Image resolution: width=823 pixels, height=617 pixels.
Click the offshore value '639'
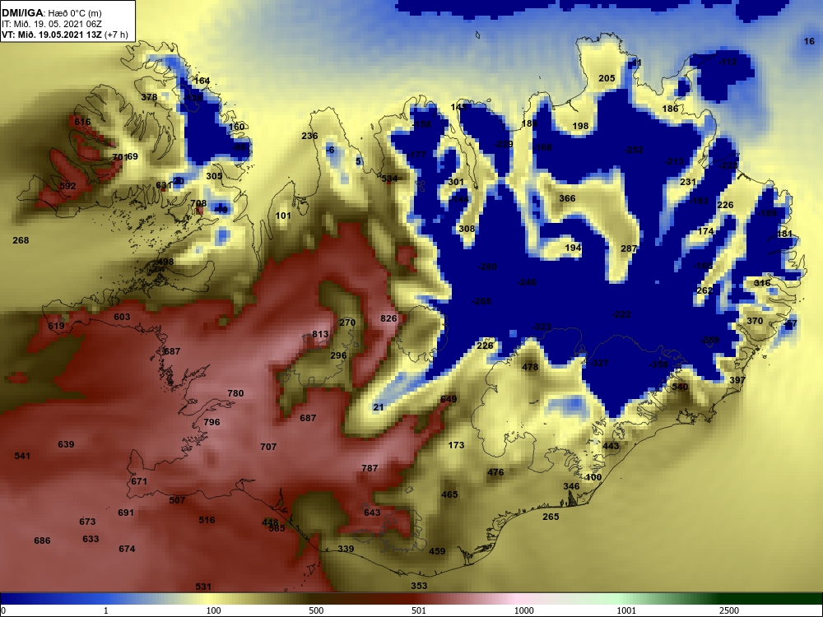click(66, 444)
